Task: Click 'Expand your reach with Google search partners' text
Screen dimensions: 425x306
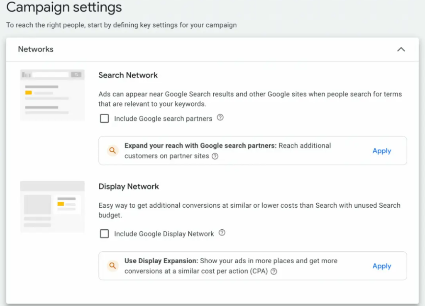Action: click(200, 146)
